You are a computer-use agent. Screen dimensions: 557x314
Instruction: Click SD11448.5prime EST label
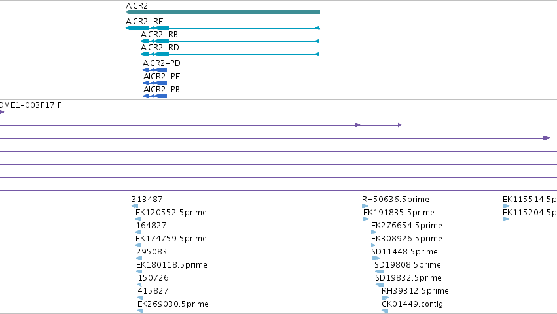(x=404, y=252)
